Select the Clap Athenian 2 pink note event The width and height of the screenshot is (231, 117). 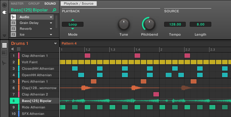click(x=156, y=94)
